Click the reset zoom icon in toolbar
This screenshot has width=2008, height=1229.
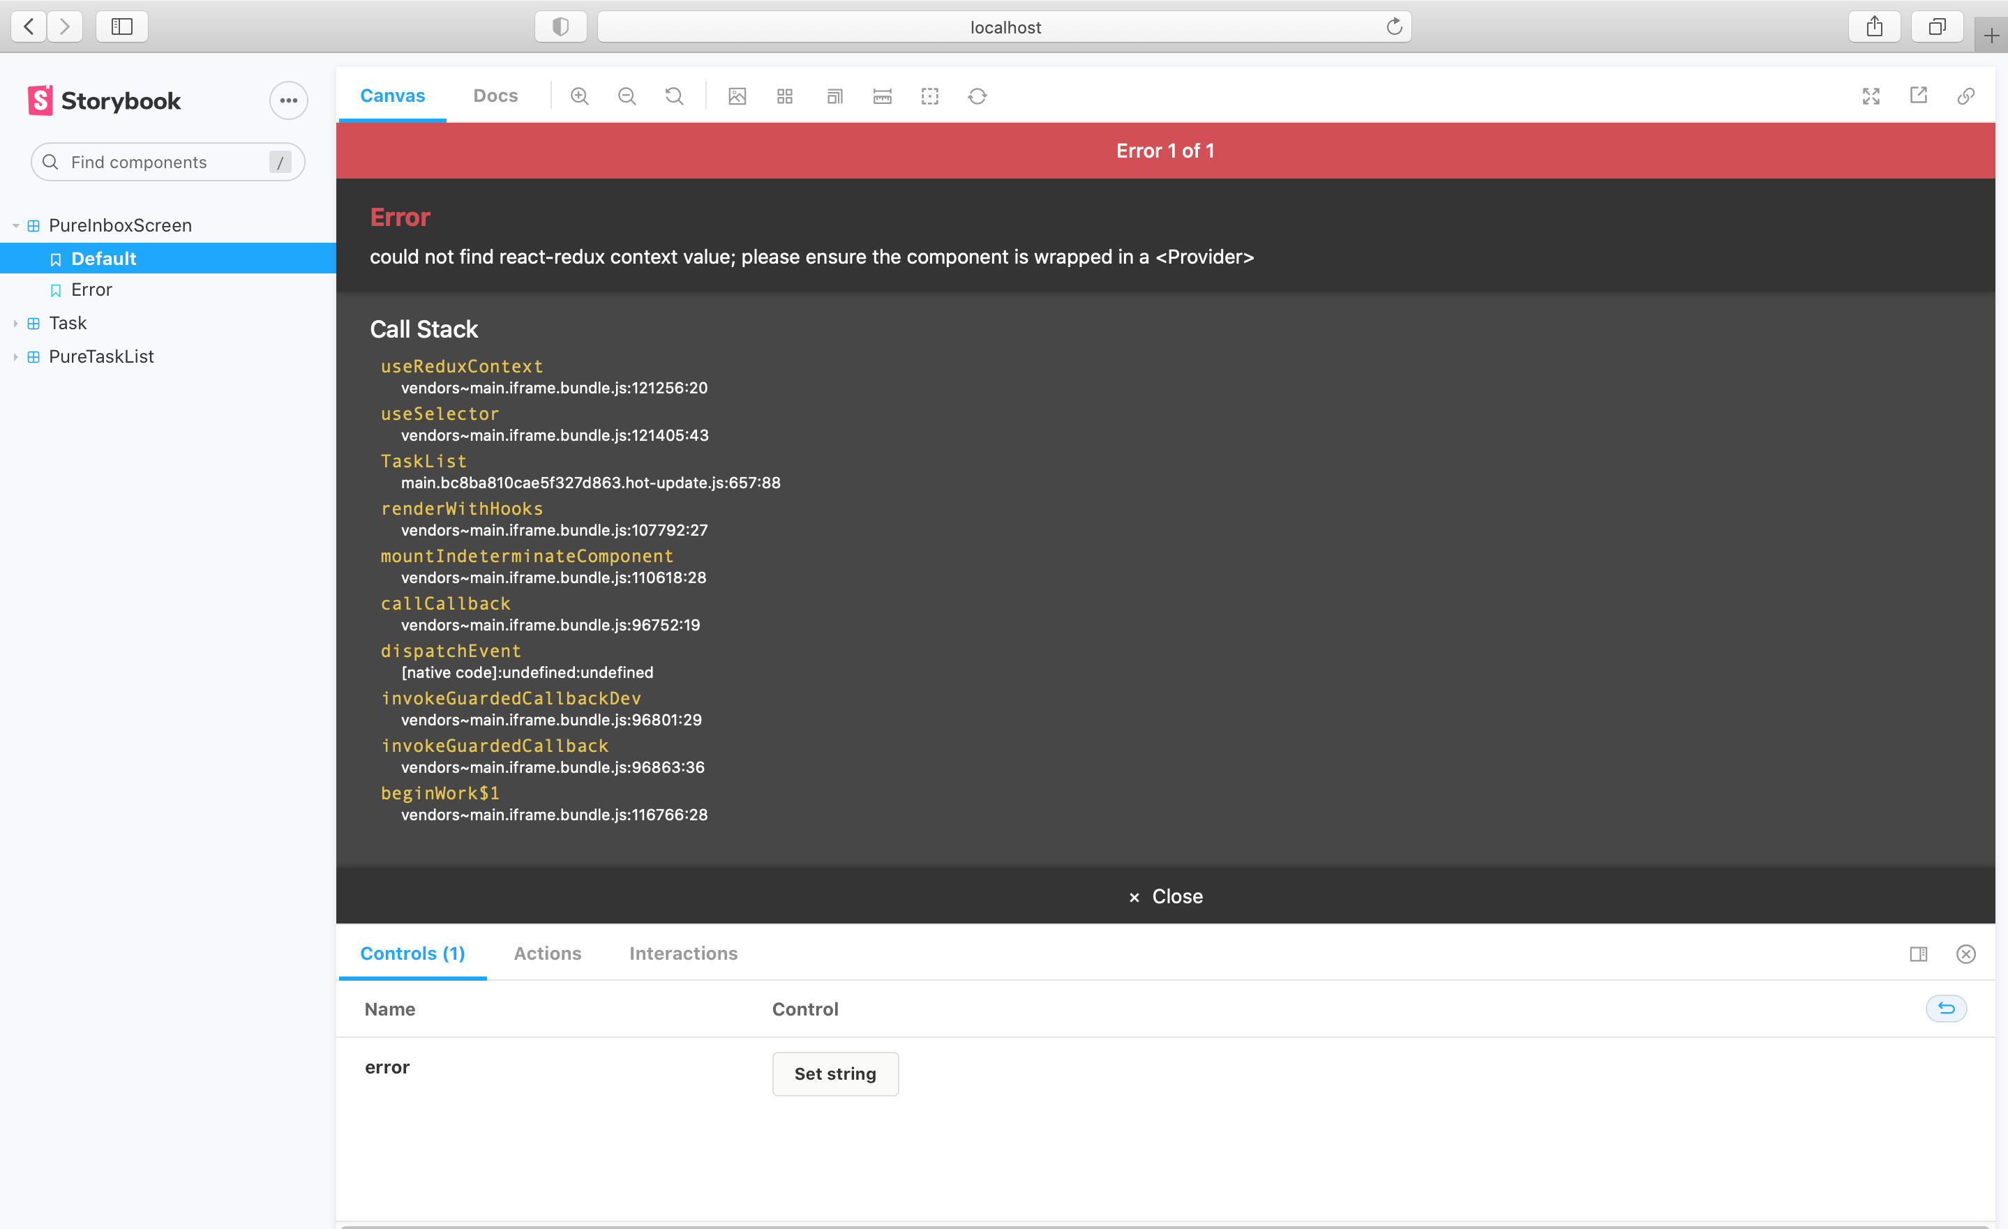pyautogui.click(x=674, y=96)
